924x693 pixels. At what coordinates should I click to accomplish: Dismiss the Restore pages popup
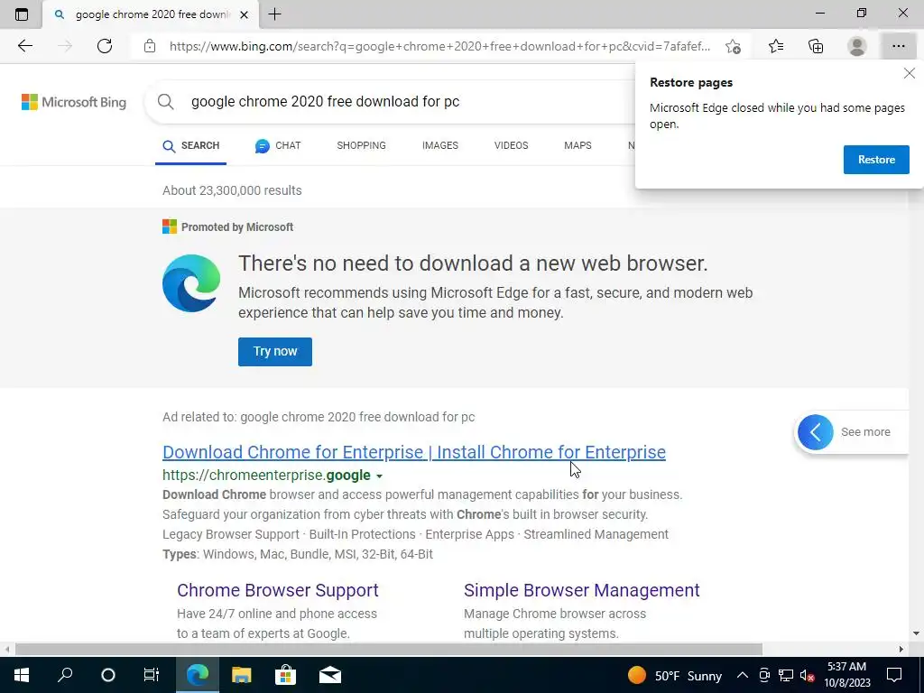pyautogui.click(x=910, y=73)
